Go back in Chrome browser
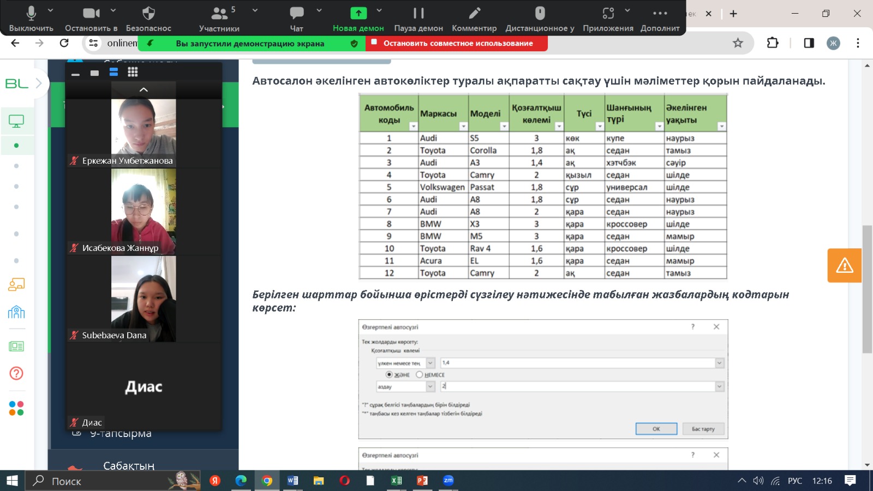This screenshot has height=491, width=873. pyautogui.click(x=15, y=43)
